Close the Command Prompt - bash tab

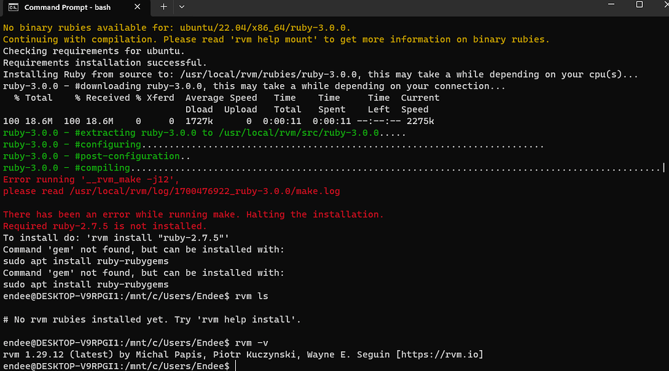[x=137, y=7]
